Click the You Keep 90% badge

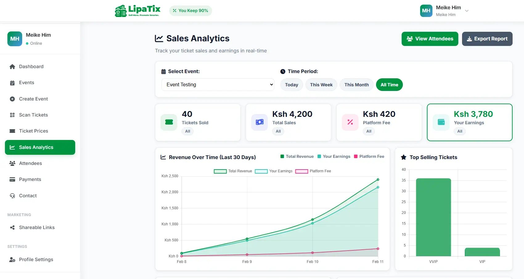[190, 10]
